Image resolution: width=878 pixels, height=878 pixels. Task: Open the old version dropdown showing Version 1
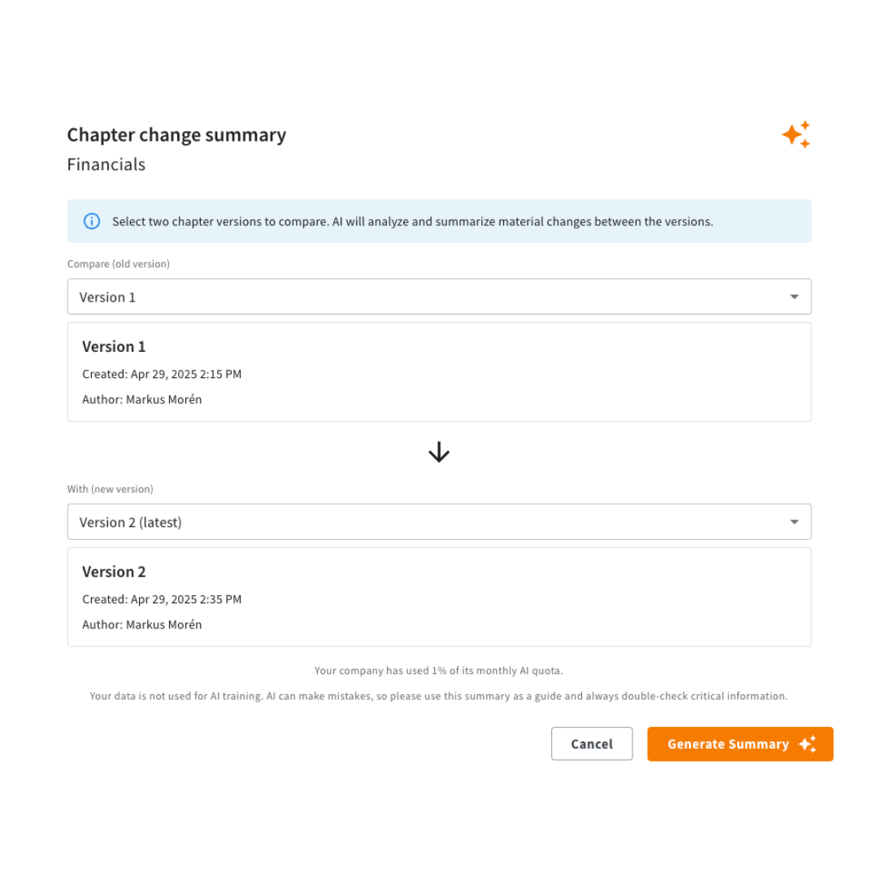[x=439, y=297]
